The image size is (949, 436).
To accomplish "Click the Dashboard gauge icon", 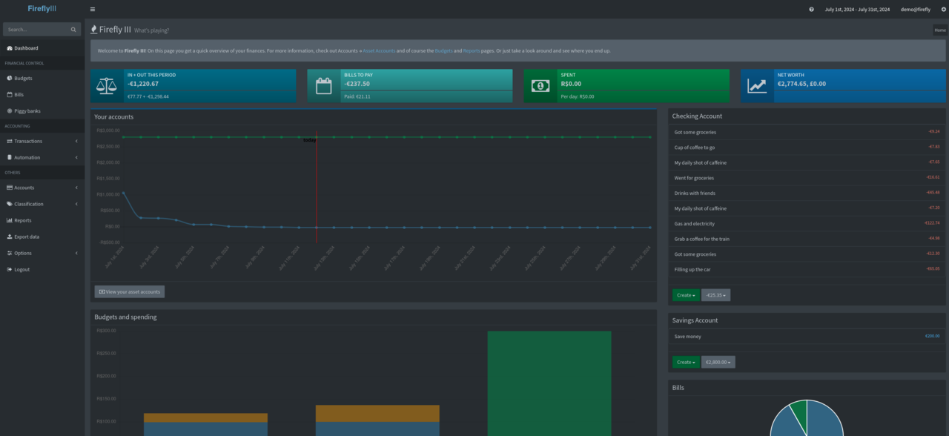I will [x=10, y=48].
